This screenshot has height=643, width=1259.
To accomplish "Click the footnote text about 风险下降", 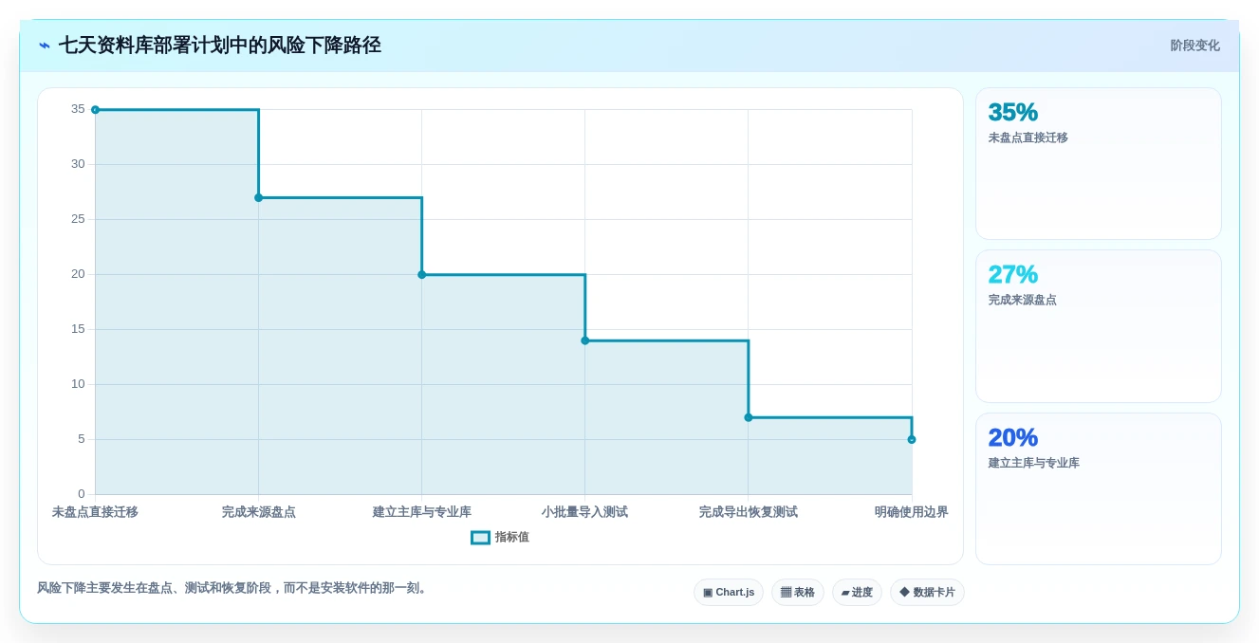I will 233,588.
